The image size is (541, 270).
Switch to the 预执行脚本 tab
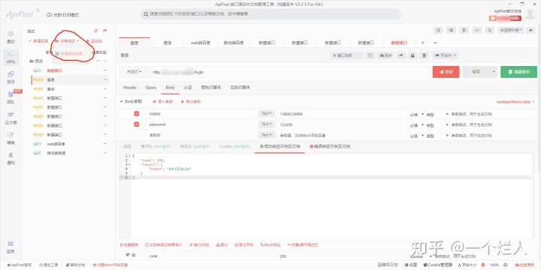(x=211, y=88)
